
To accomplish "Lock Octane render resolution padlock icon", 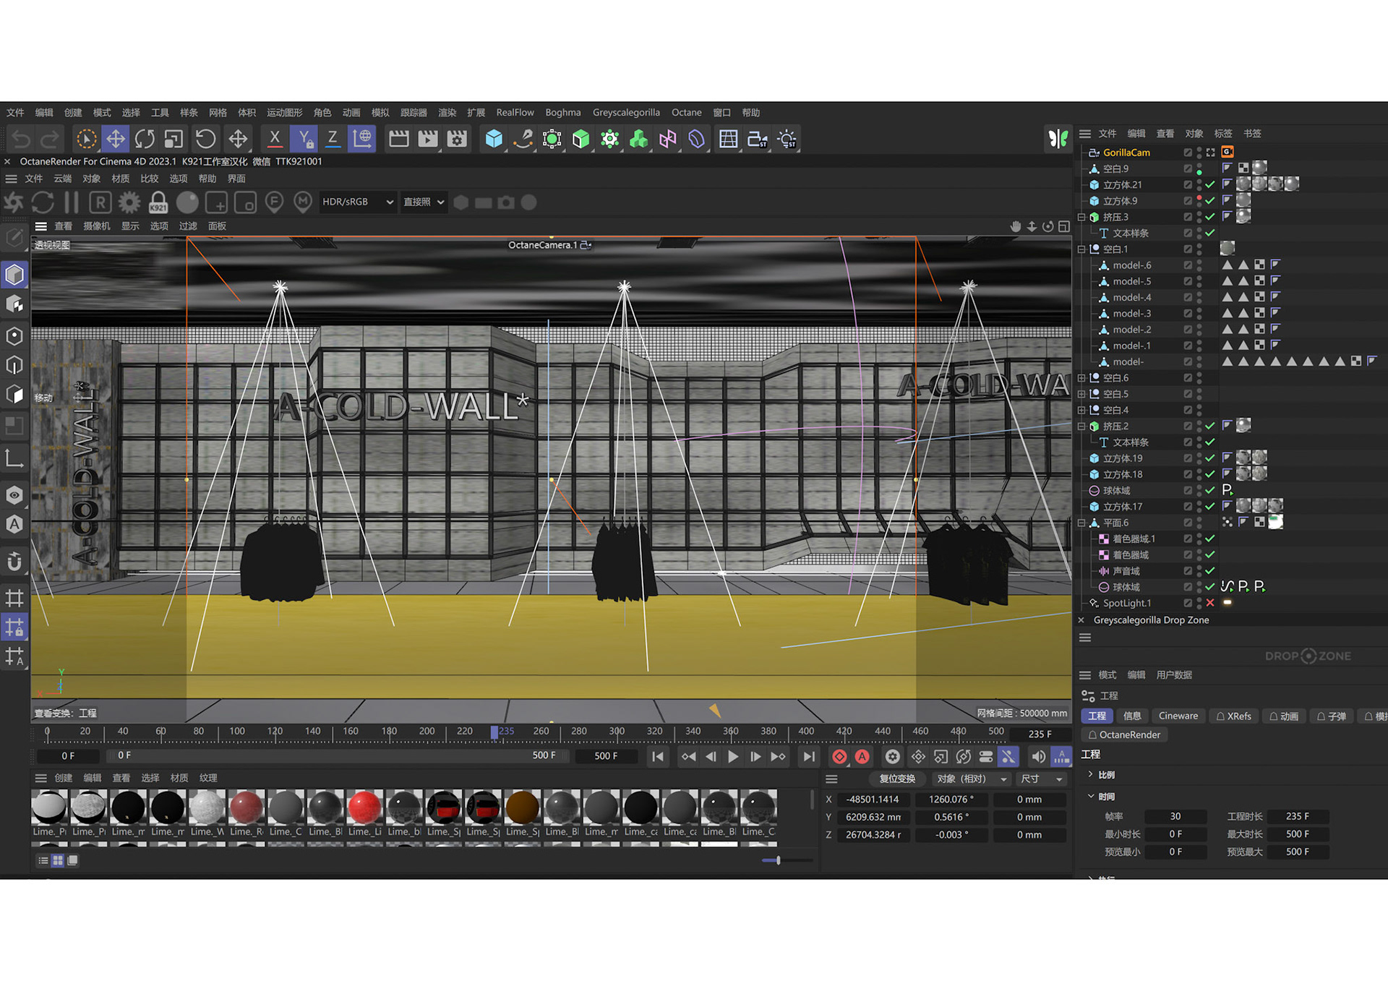I will coord(158,202).
